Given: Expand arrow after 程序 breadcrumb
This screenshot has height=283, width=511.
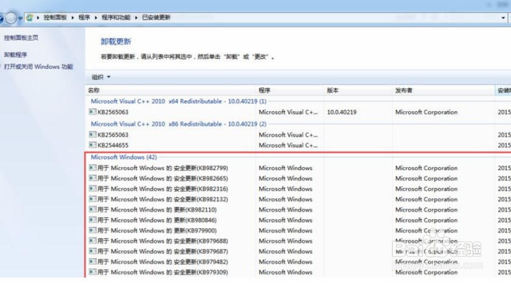Looking at the screenshot, I should tap(96, 18).
